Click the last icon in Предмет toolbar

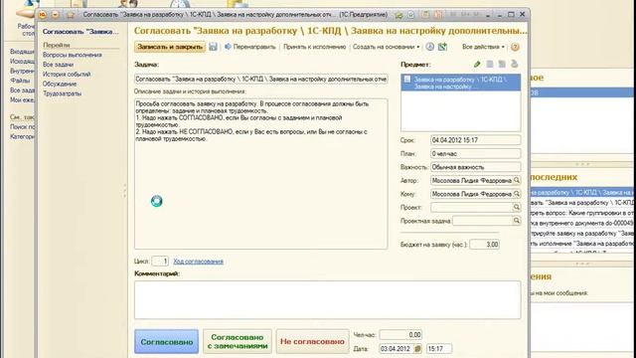(515, 64)
